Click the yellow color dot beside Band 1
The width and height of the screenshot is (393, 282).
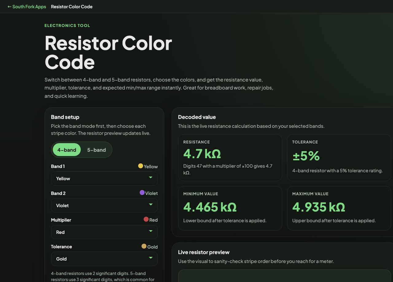(x=141, y=166)
